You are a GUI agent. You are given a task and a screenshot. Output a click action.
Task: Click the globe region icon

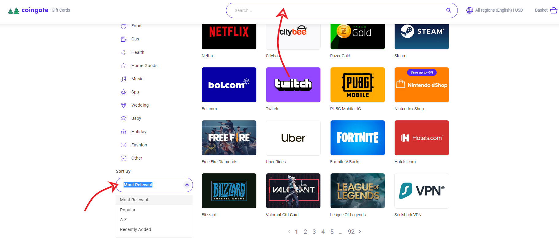pyautogui.click(x=469, y=10)
